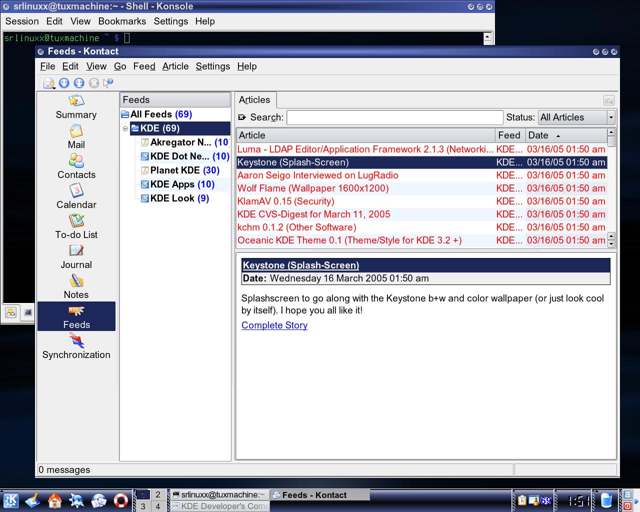Open the Settings menu in Kontact
Image resolution: width=640 pixels, height=512 pixels.
pos(212,66)
